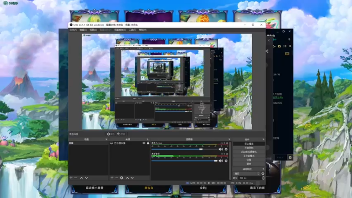Image resolution: width=352 pixels, height=198 pixels.
Task: Click the 设置 button in the controls
Action: pos(249,160)
